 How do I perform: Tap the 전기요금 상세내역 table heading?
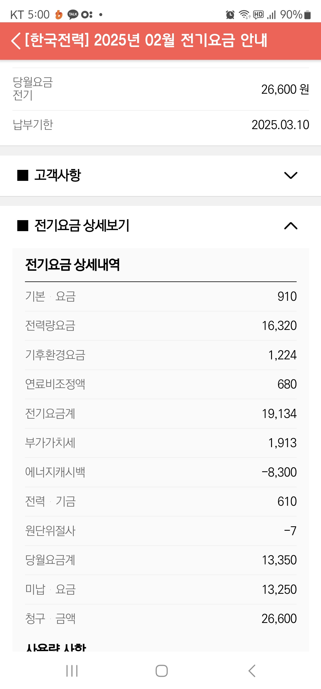pyautogui.click(x=73, y=265)
